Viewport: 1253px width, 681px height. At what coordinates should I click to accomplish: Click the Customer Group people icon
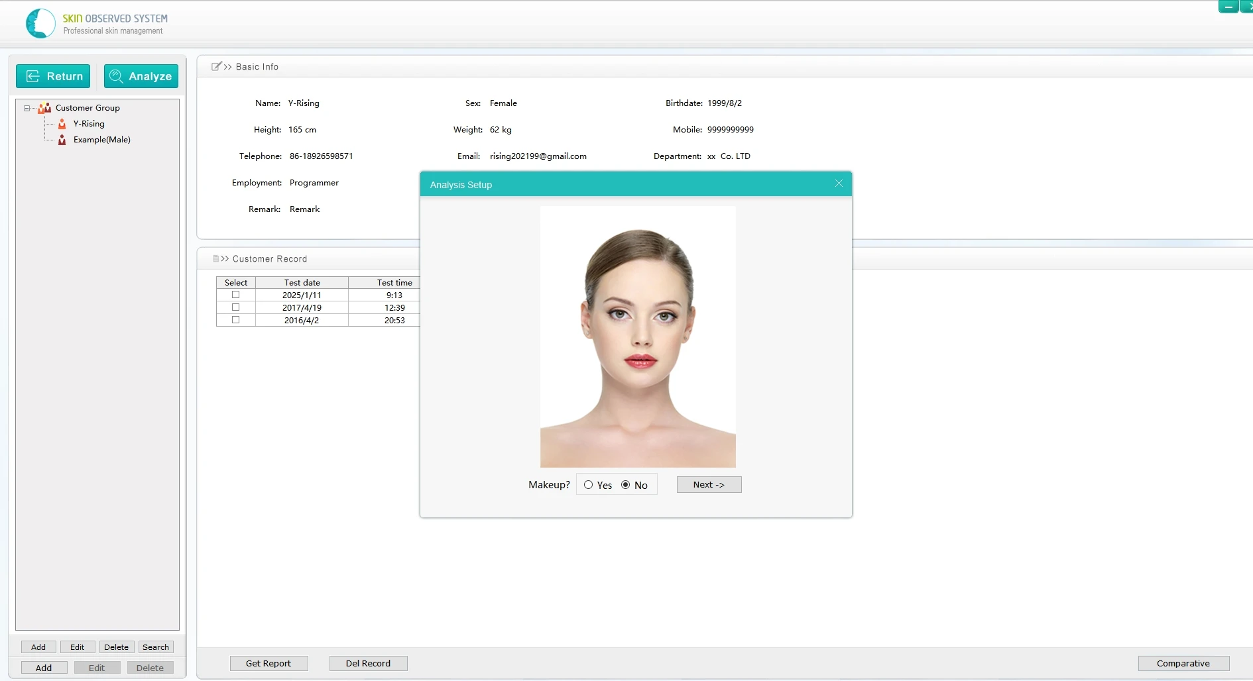tap(44, 107)
